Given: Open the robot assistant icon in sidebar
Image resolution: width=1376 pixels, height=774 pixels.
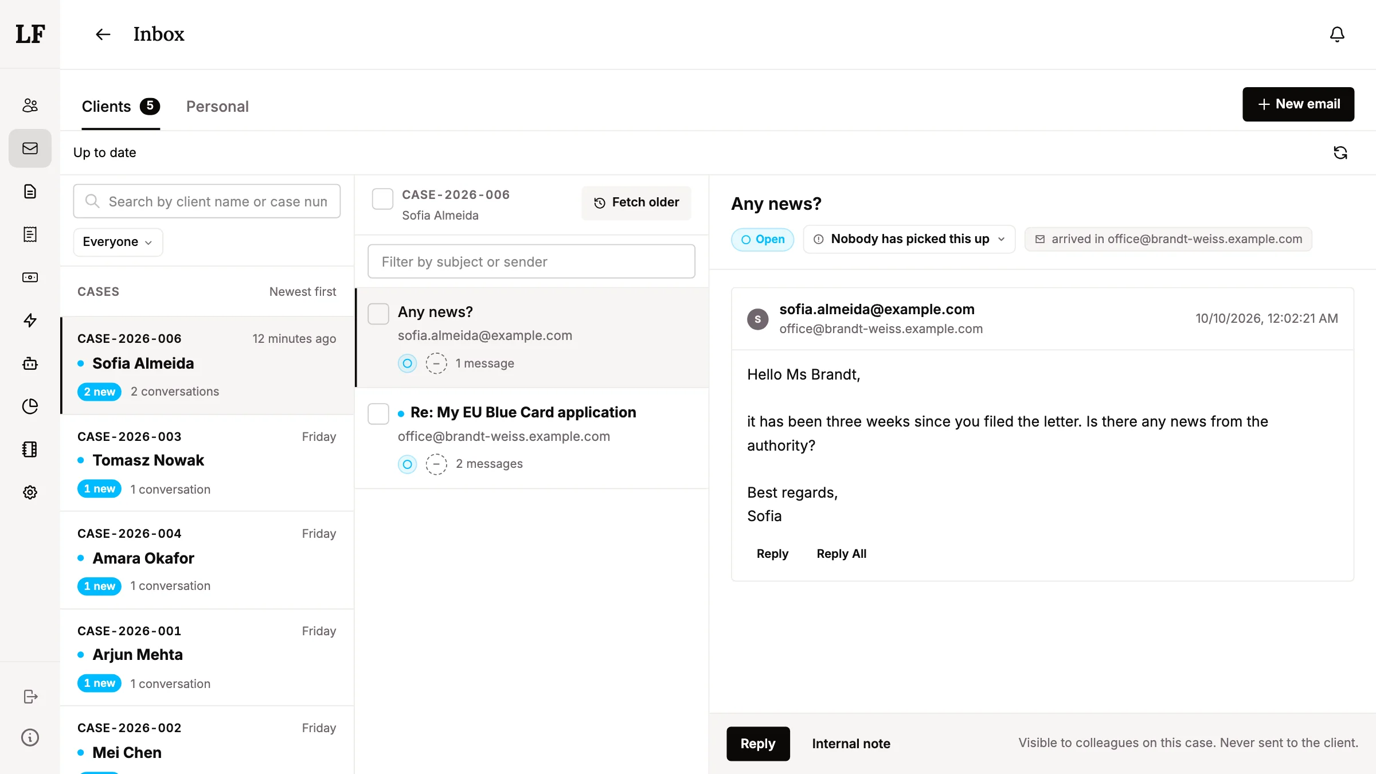Looking at the screenshot, I should tap(30, 363).
